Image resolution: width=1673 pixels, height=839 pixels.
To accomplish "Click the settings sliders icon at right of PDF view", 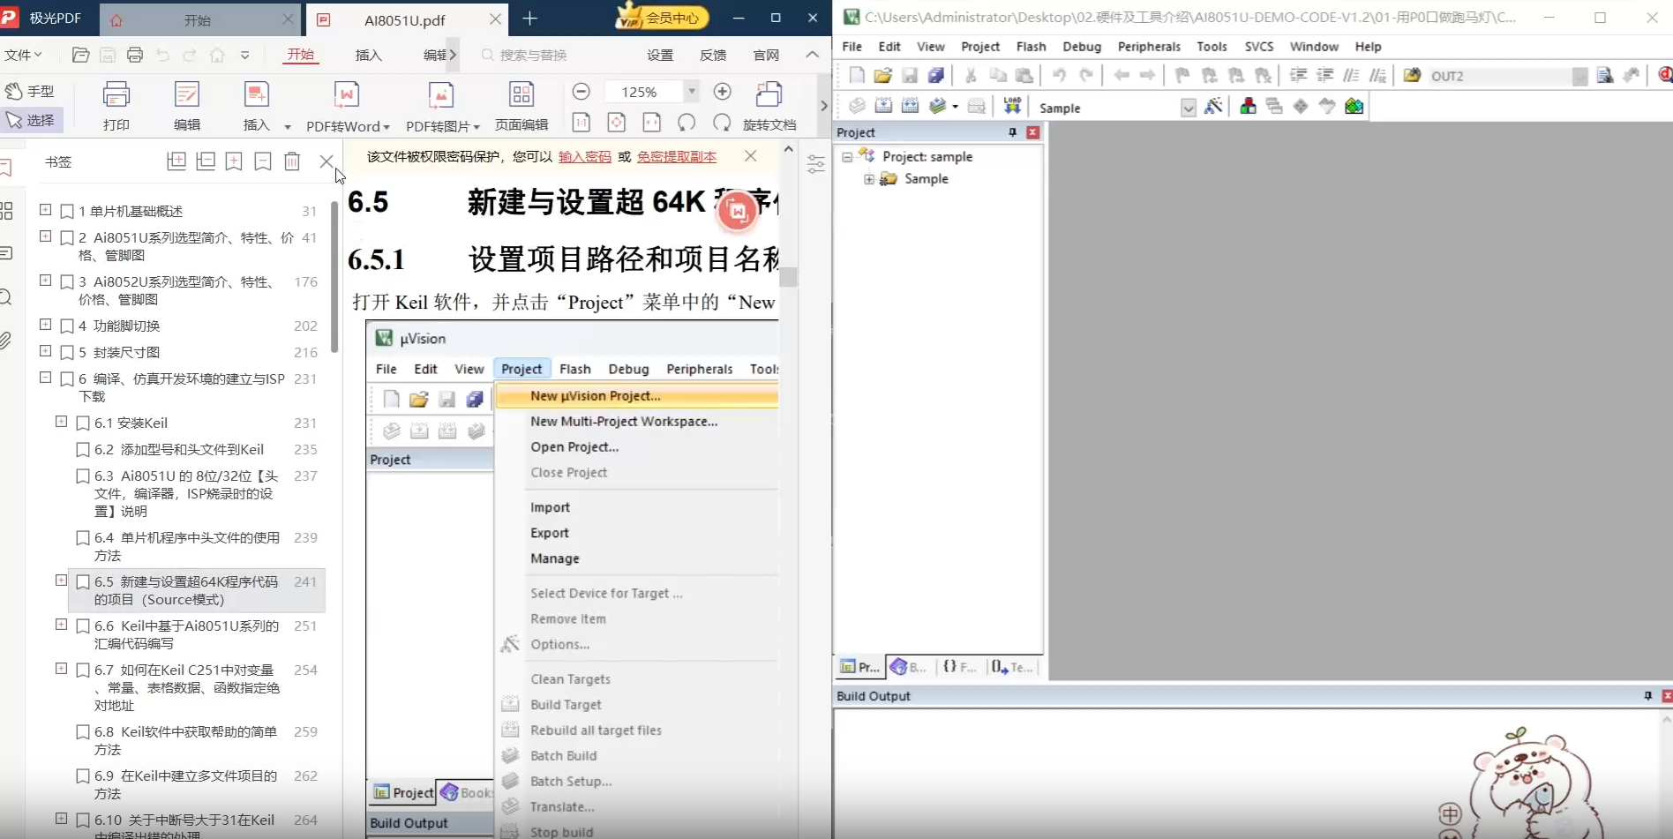I will (816, 164).
